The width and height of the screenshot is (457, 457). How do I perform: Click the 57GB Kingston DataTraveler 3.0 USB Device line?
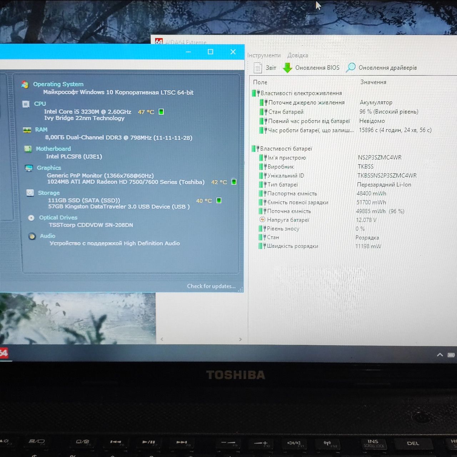pyautogui.click(x=119, y=206)
